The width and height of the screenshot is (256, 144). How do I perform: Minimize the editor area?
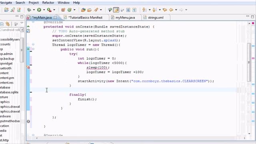248,16
